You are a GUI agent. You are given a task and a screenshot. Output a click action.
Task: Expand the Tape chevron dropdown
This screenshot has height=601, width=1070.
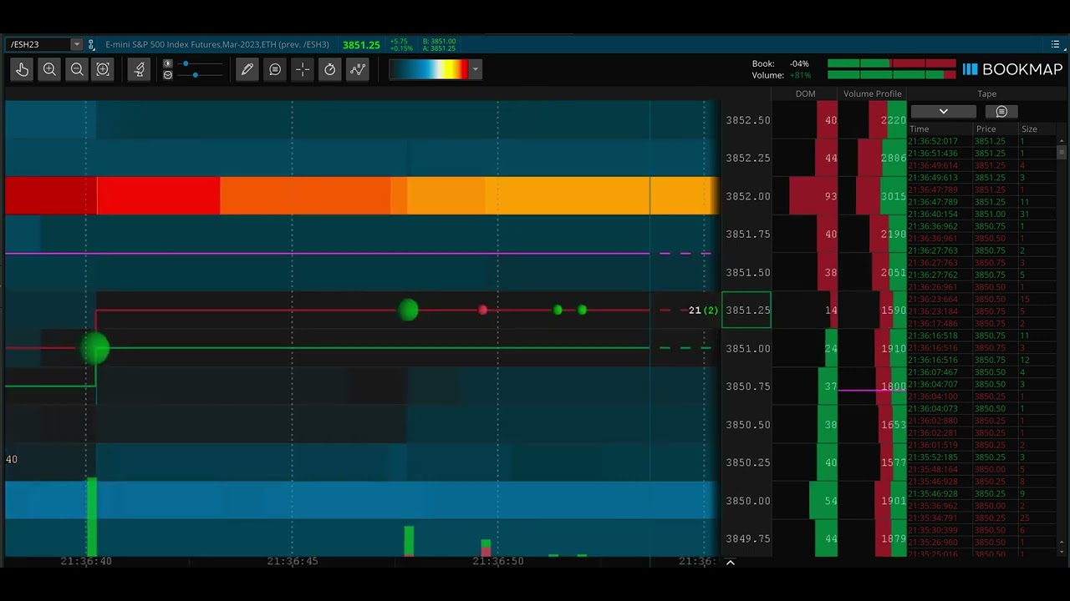944,112
